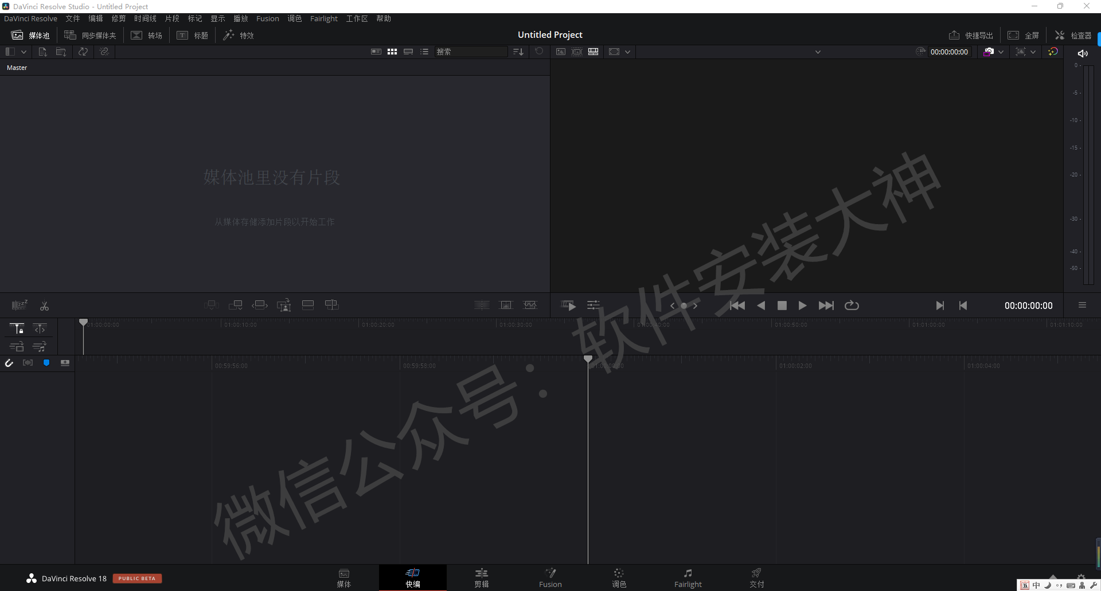This screenshot has width=1101, height=591.
Task: Click the boring detector icon
Action: [19, 305]
